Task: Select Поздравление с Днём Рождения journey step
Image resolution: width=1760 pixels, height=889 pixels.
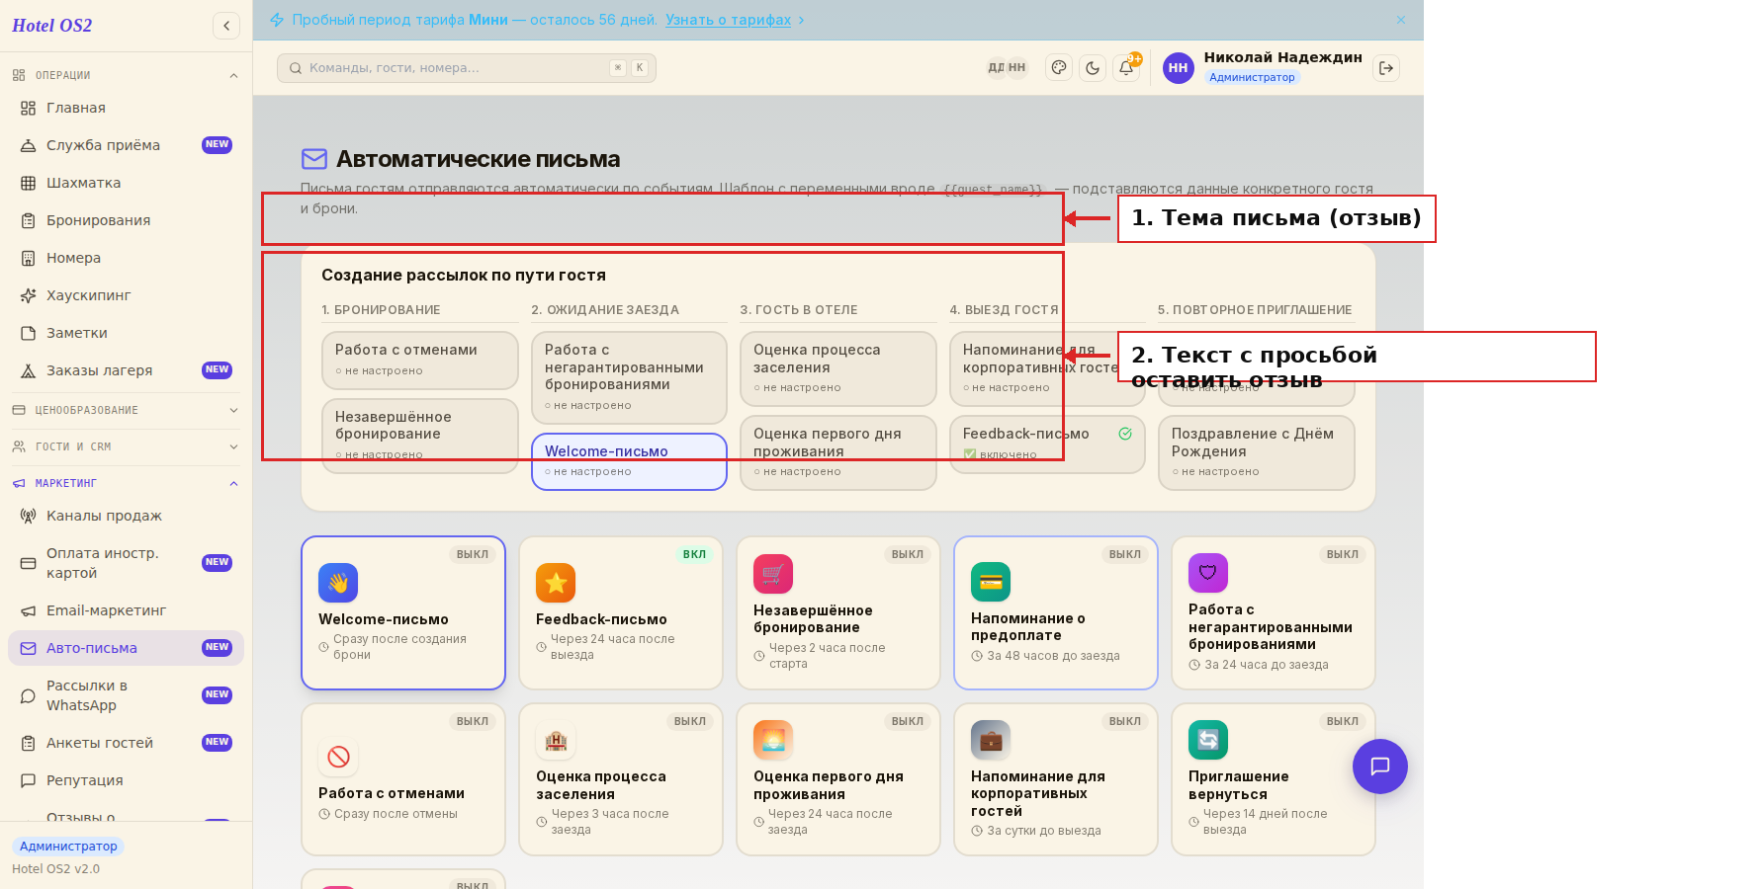Action: coord(1256,452)
